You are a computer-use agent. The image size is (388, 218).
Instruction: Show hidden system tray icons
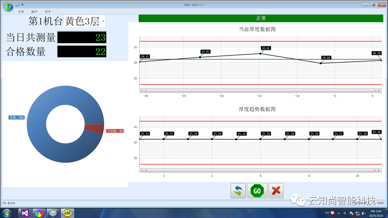[x=339, y=213]
